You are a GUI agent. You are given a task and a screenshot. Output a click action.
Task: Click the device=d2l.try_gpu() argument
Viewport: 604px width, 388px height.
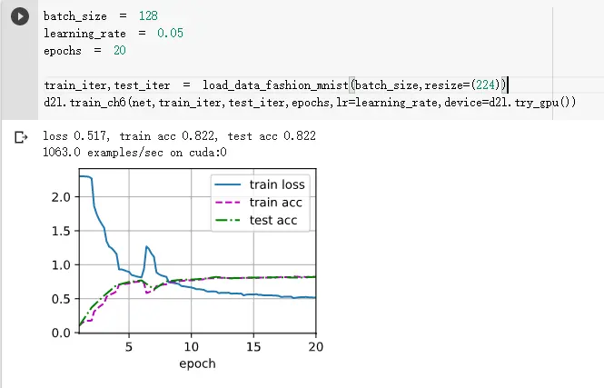point(510,103)
